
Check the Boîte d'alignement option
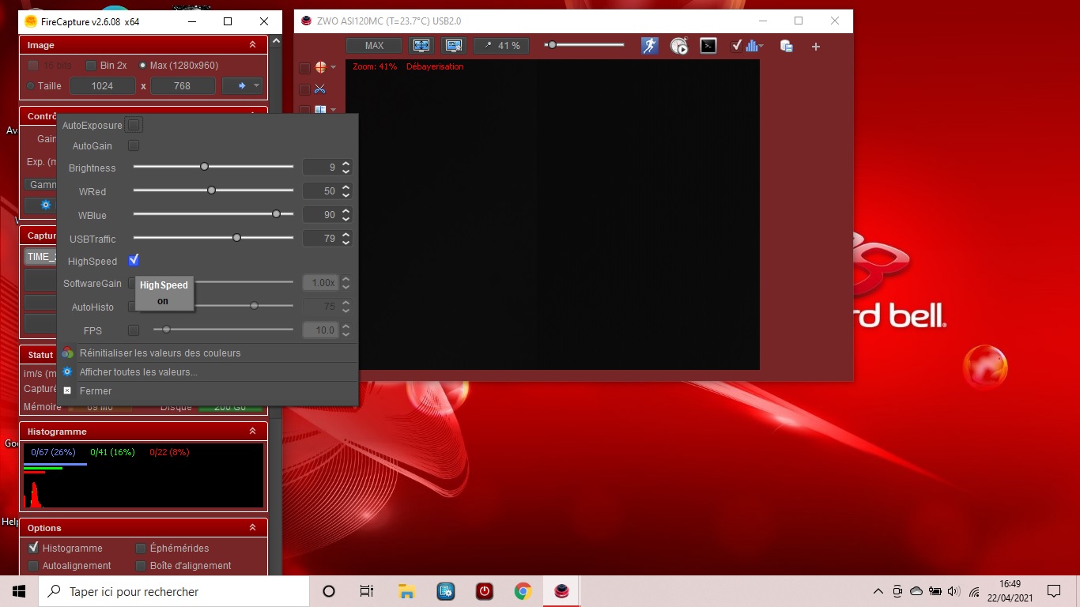click(141, 566)
